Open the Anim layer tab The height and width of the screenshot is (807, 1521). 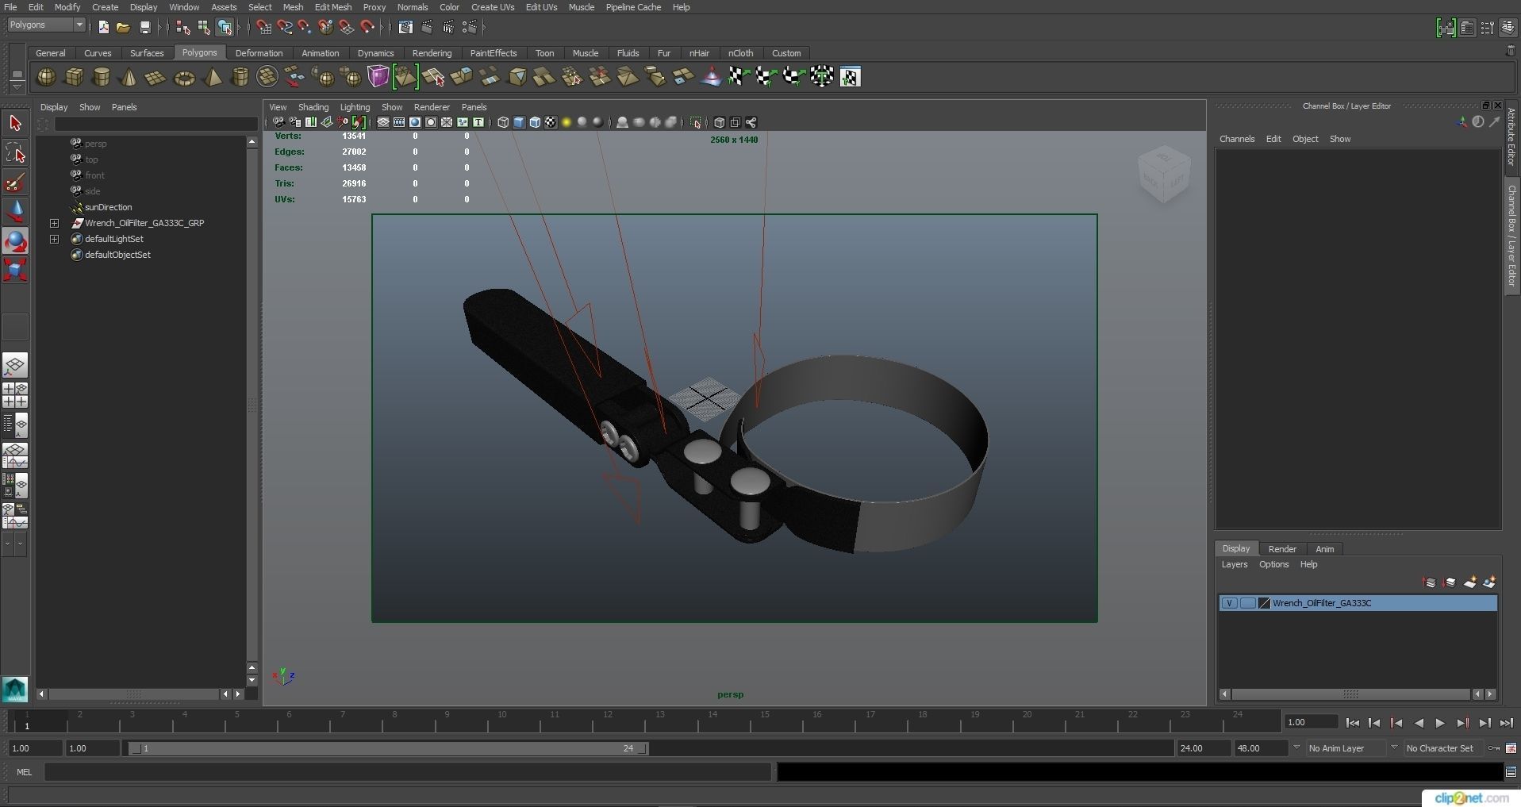point(1324,549)
